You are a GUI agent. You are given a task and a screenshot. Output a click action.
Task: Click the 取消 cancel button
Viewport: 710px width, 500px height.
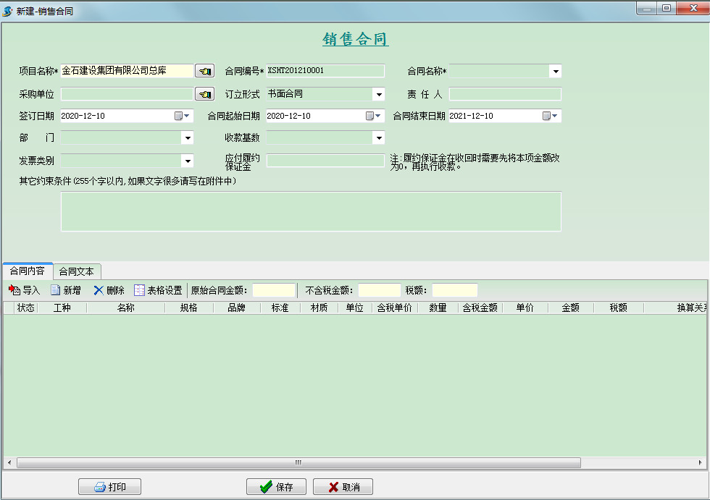(342, 486)
